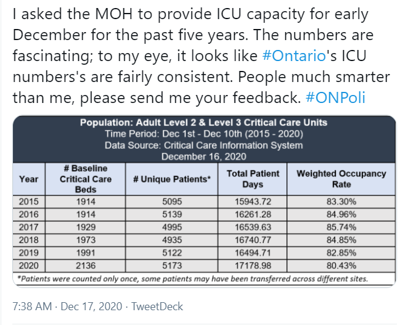Click the 'Total Patient Days' column header
This screenshot has width=405, height=325.
[x=253, y=179]
